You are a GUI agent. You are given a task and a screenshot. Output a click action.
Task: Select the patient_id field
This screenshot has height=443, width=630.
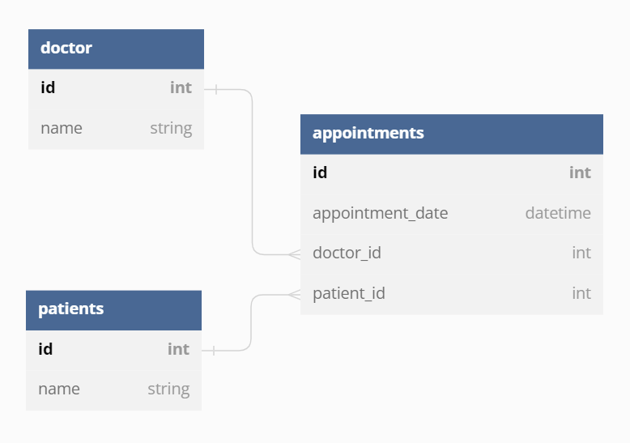coord(348,293)
